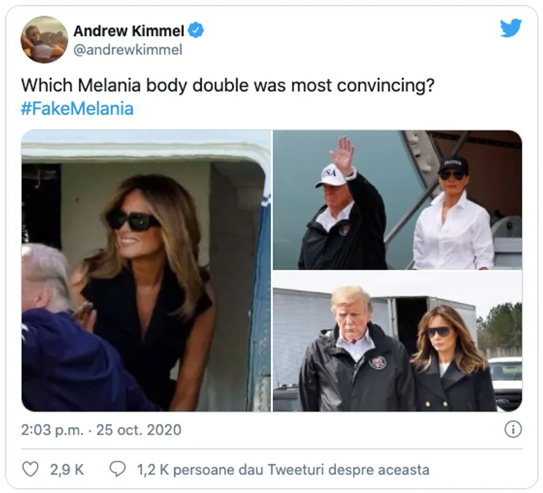Image resolution: width=543 pixels, height=493 pixels.
Task: Click the Twitter bird logo
Action: click(x=510, y=28)
